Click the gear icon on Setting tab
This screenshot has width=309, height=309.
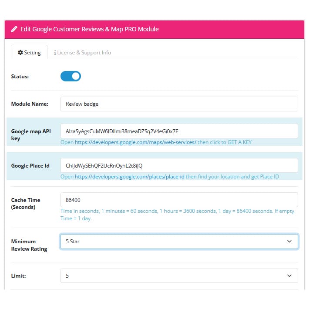(20, 52)
